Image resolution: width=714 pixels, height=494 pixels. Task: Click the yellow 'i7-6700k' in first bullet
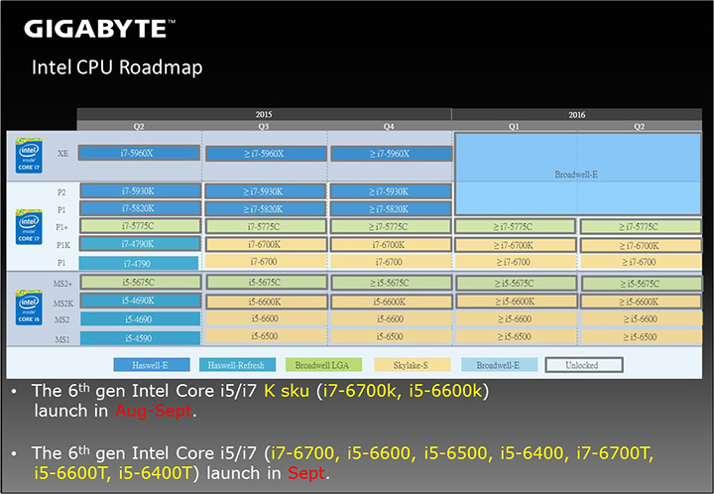coord(360,391)
